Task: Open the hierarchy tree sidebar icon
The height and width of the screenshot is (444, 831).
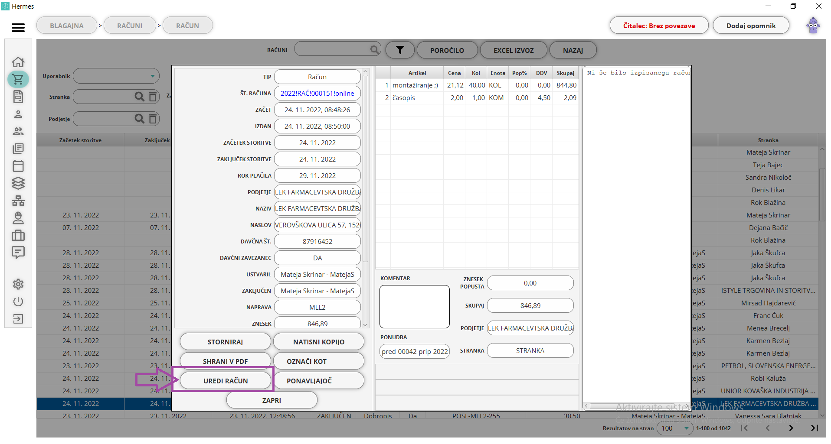Action: 18,201
